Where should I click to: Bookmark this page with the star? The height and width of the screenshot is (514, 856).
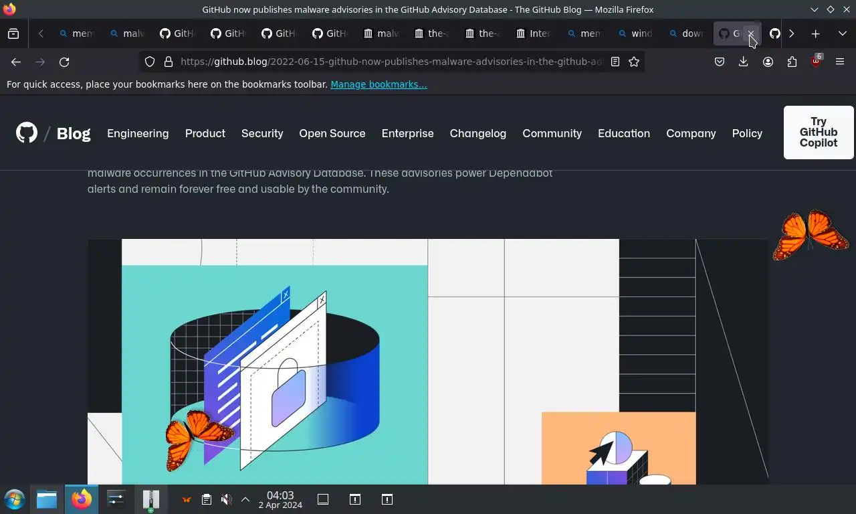point(634,62)
